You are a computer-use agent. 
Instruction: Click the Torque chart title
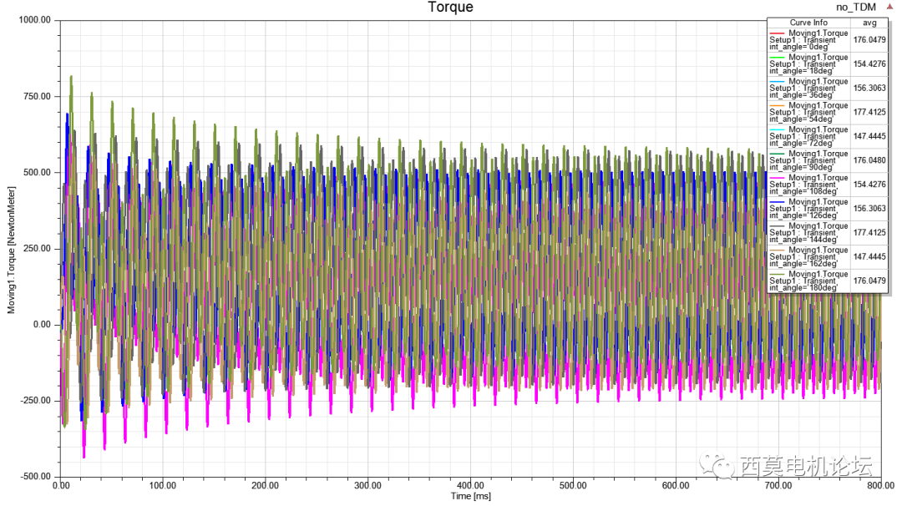click(x=451, y=7)
